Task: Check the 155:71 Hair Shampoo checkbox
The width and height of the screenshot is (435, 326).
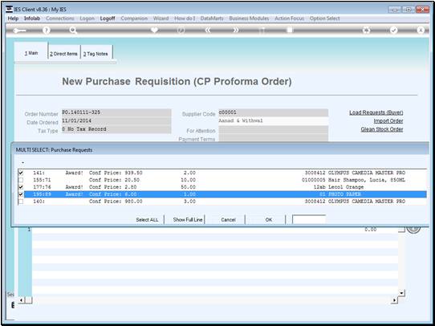Action: (21, 180)
